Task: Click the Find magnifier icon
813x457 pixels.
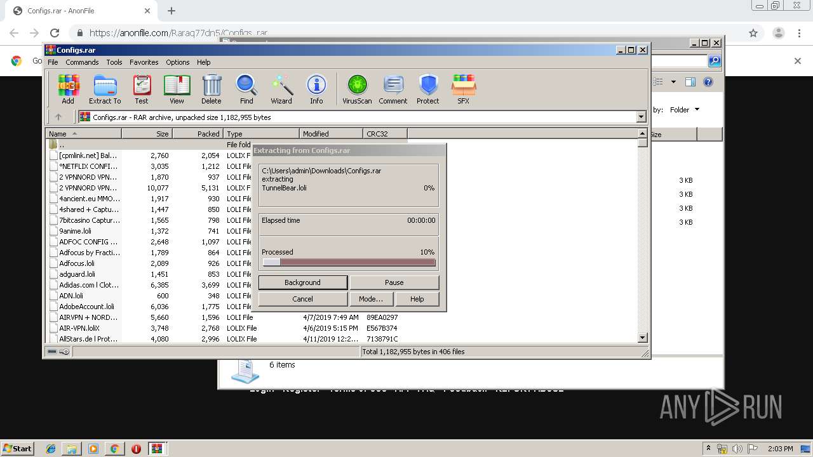Action: (246, 89)
